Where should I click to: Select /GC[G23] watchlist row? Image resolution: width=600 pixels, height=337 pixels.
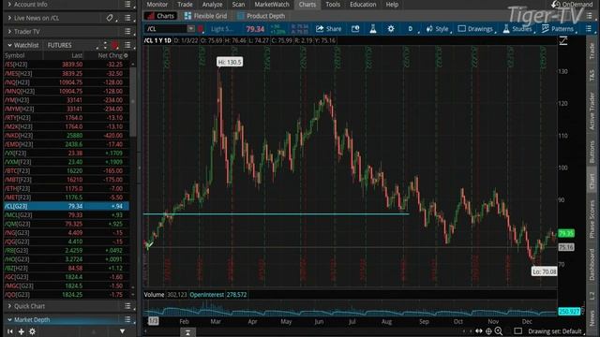[67, 277]
